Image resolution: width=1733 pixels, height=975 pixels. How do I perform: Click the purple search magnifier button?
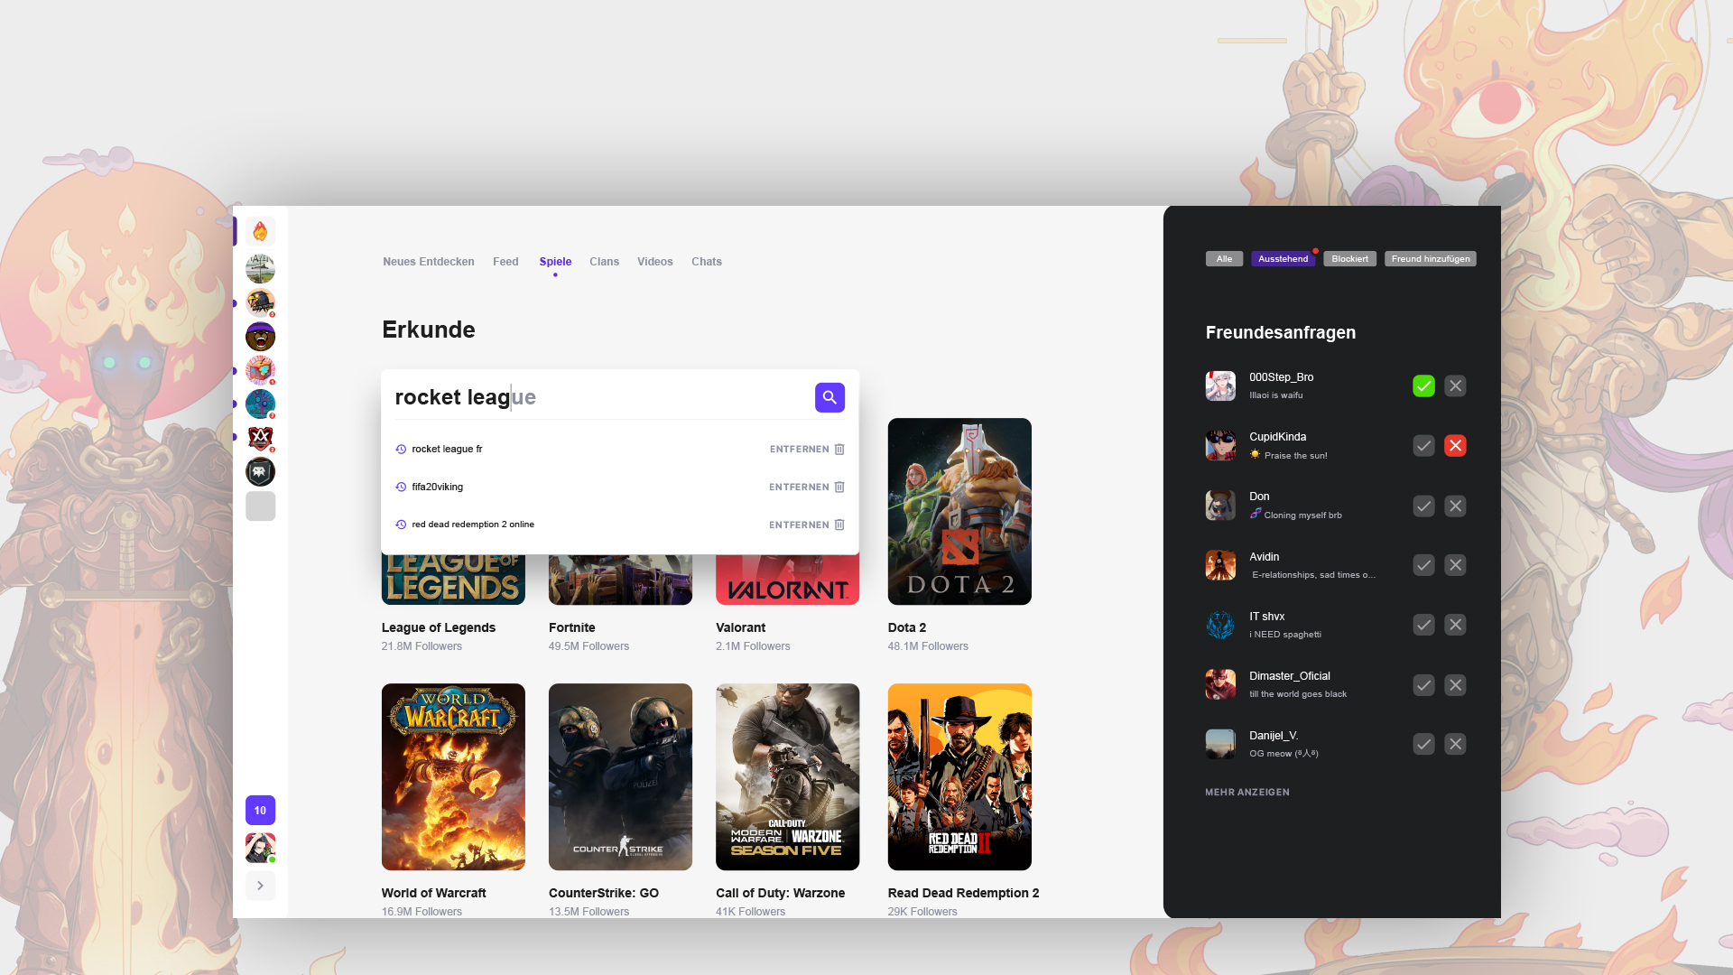[x=829, y=397]
